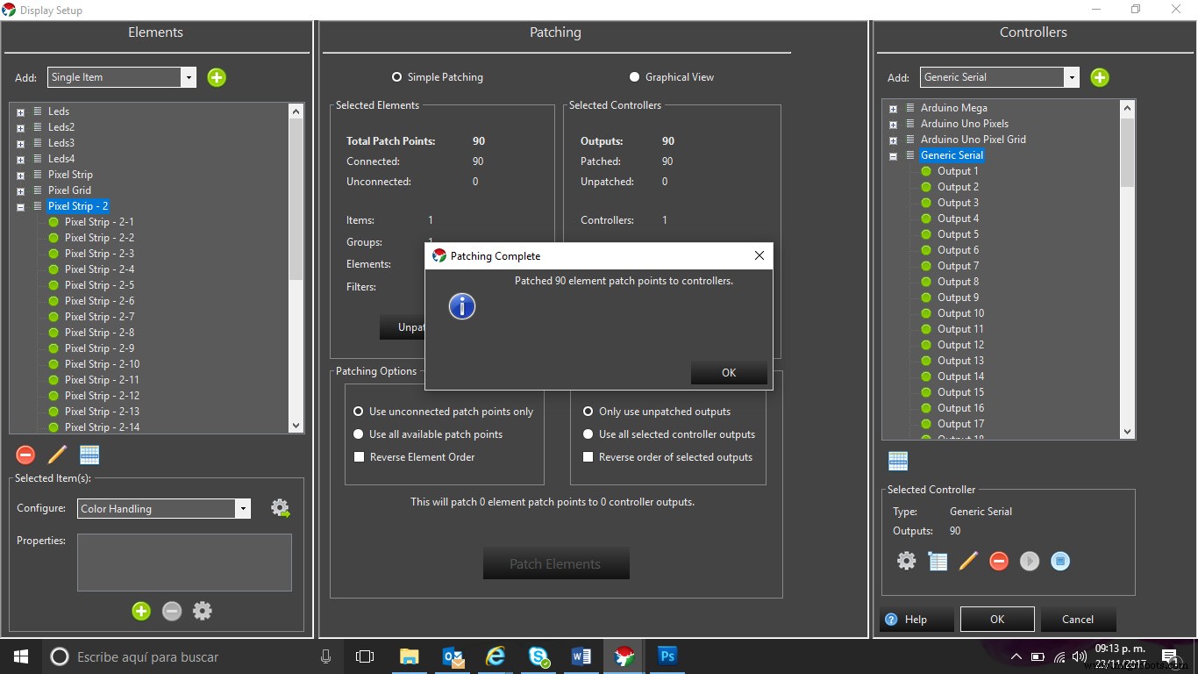This screenshot has width=1198, height=674.
Task: Open the controller configure gear icon
Action: (x=906, y=561)
